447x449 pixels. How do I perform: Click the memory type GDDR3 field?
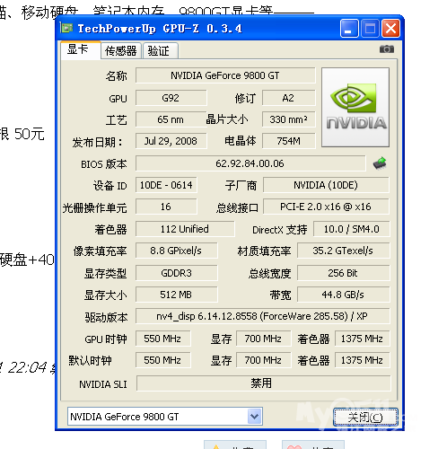[177, 273]
